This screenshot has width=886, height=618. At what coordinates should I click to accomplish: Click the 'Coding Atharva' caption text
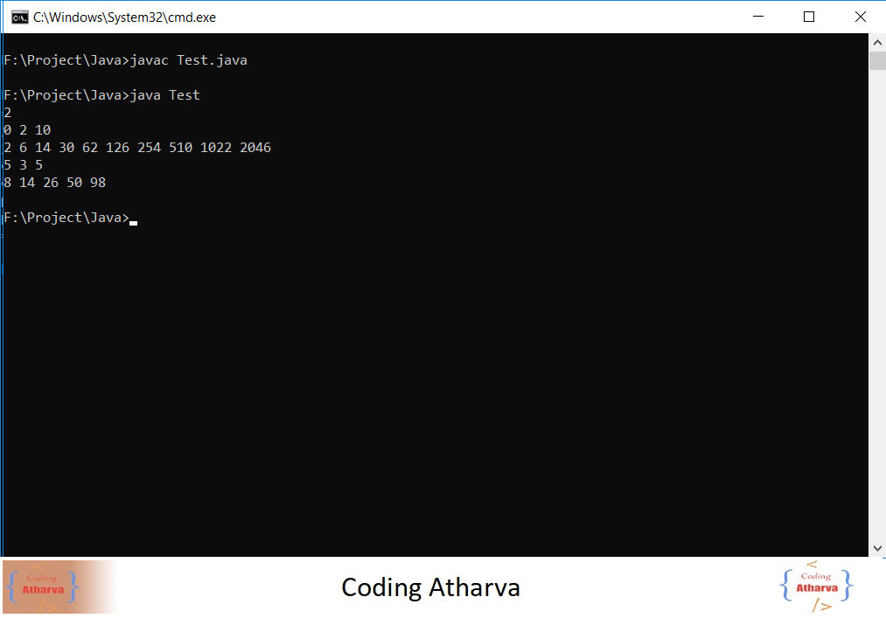coord(430,587)
